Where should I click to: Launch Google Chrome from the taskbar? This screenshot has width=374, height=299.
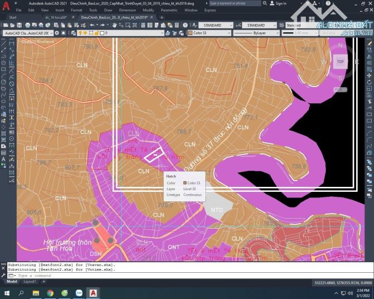coord(50,292)
